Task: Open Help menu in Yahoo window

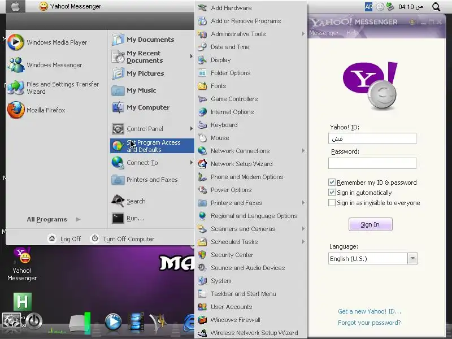Action: pyautogui.click(x=352, y=33)
